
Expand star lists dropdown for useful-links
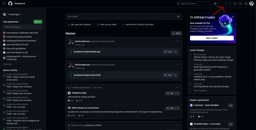click(175, 75)
